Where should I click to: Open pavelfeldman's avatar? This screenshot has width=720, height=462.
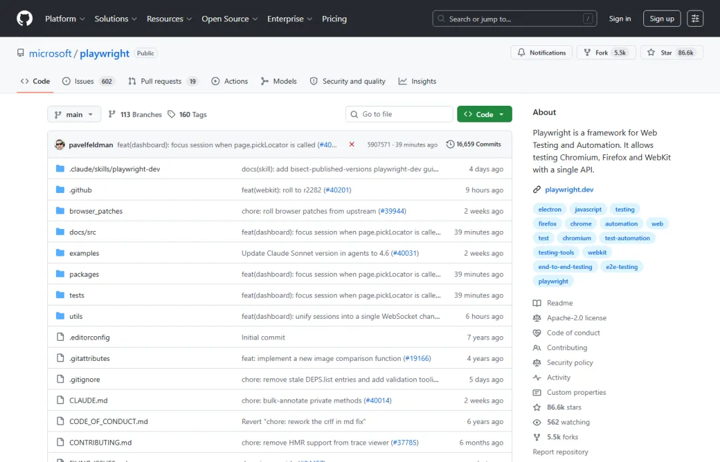click(60, 145)
